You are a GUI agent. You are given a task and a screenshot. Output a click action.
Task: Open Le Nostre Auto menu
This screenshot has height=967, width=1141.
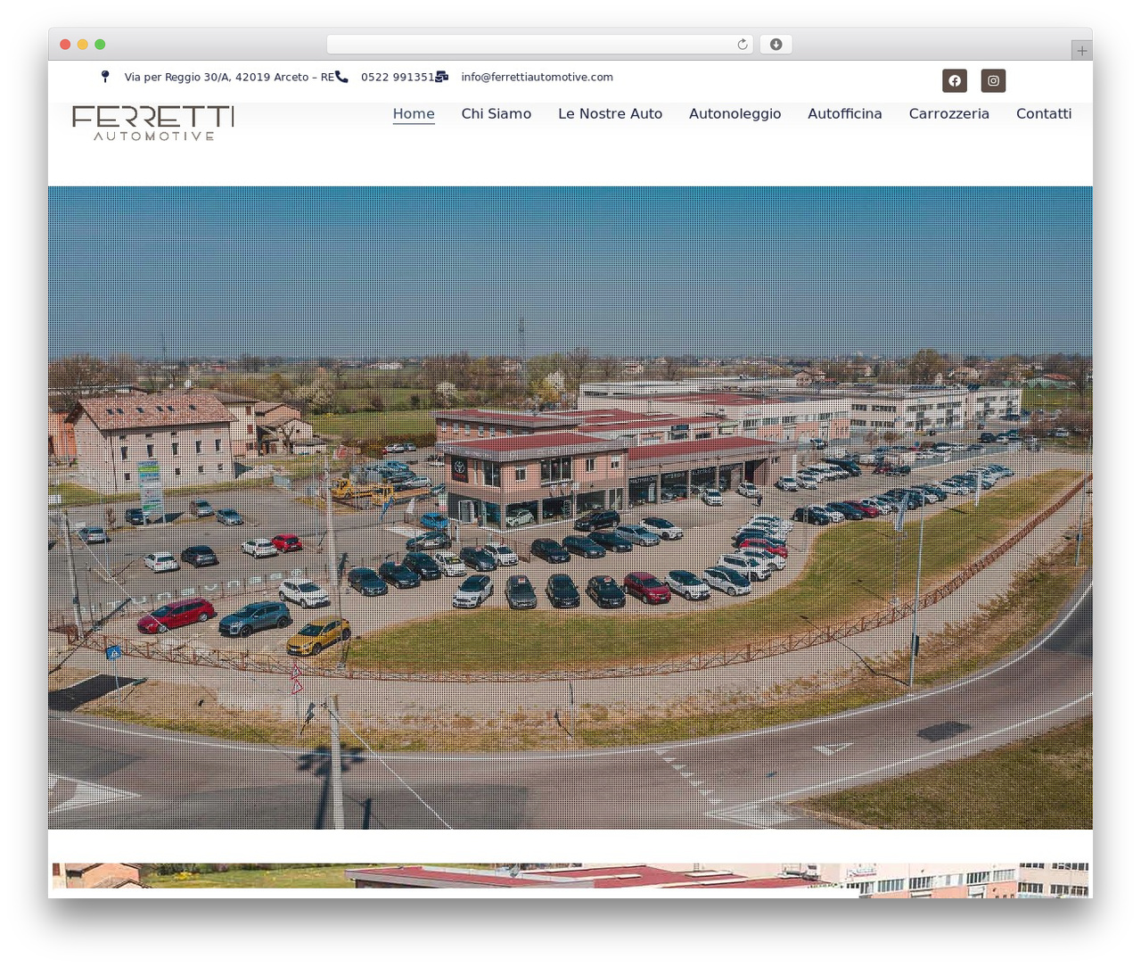(611, 113)
